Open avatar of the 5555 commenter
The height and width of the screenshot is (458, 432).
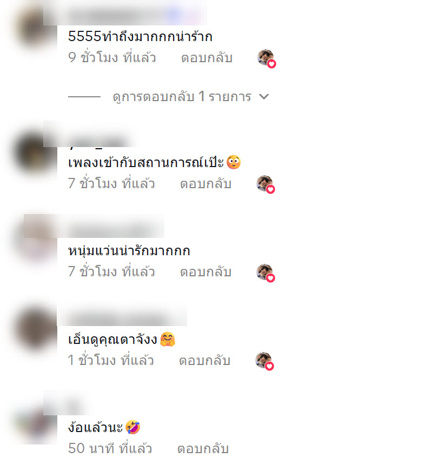(x=35, y=28)
